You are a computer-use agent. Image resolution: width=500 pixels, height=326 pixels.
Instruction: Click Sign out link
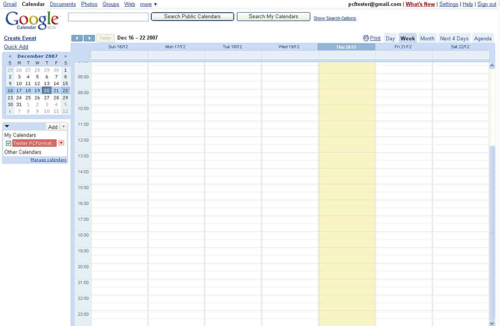[x=487, y=4]
